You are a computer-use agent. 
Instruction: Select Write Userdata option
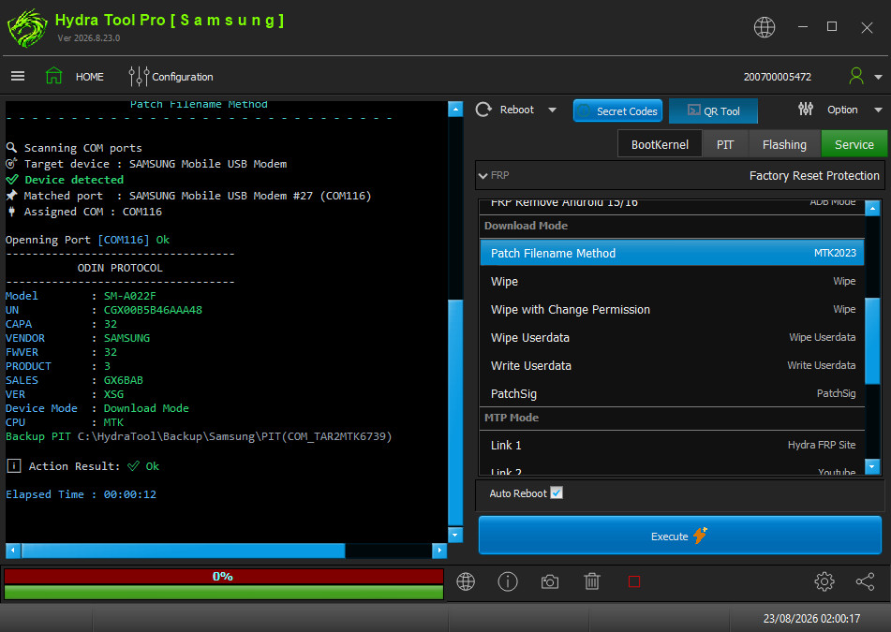pos(672,366)
